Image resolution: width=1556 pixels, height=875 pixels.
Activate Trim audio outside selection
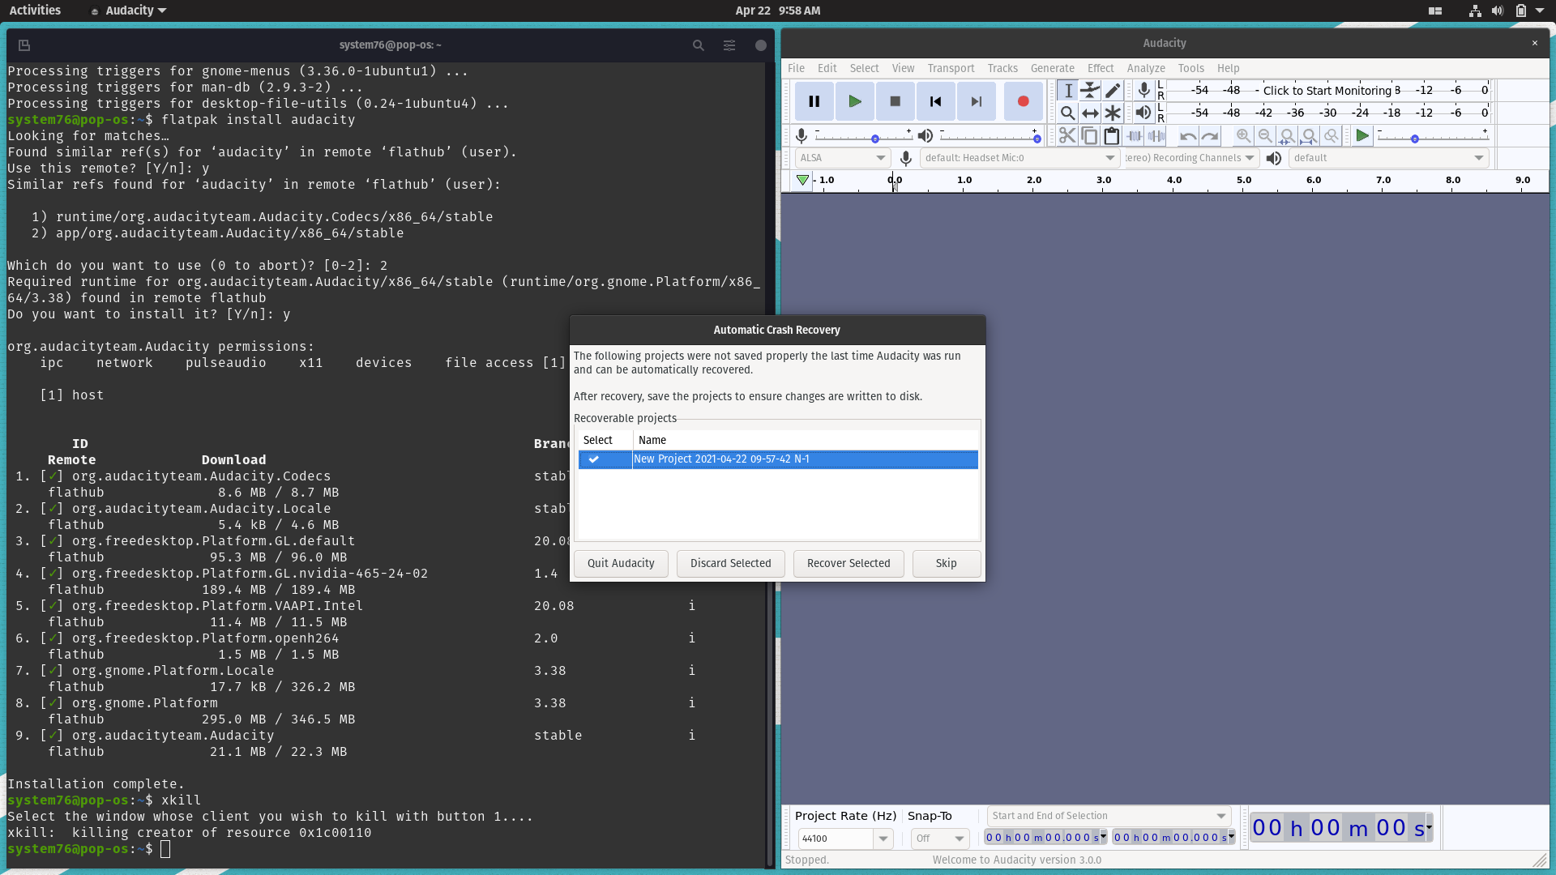pyautogui.click(x=1133, y=135)
